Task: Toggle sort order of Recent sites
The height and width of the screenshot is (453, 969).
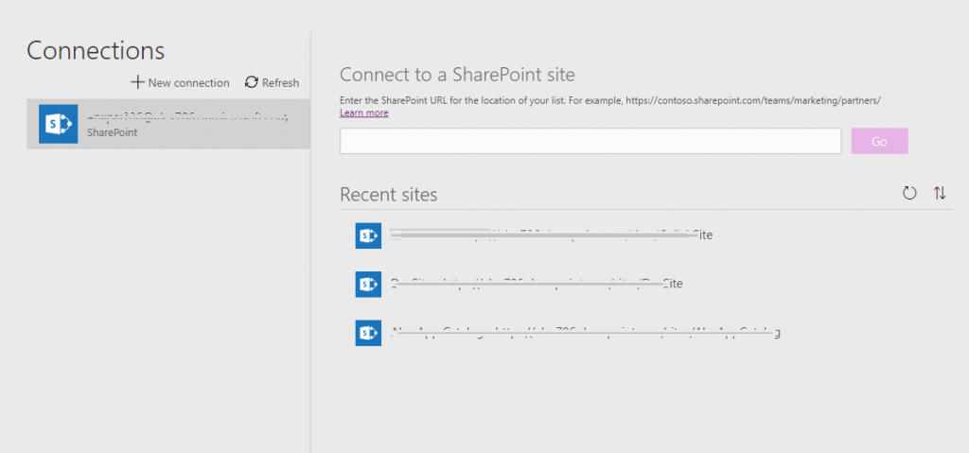Action: coord(940,194)
